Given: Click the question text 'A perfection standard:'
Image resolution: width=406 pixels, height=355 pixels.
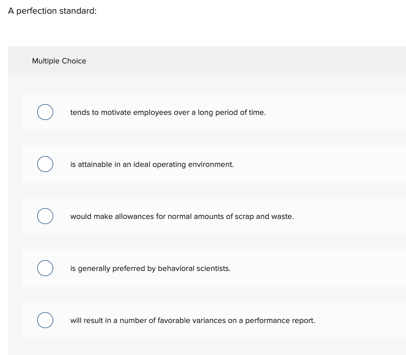Looking at the screenshot, I should [52, 11].
